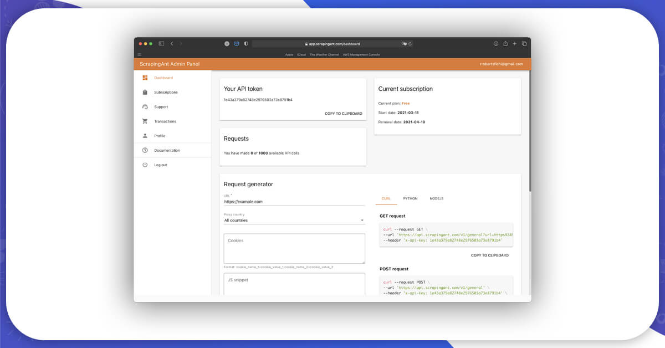Image resolution: width=665 pixels, height=348 pixels.
Task: Click the Safari address bar
Action: coord(332,44)
